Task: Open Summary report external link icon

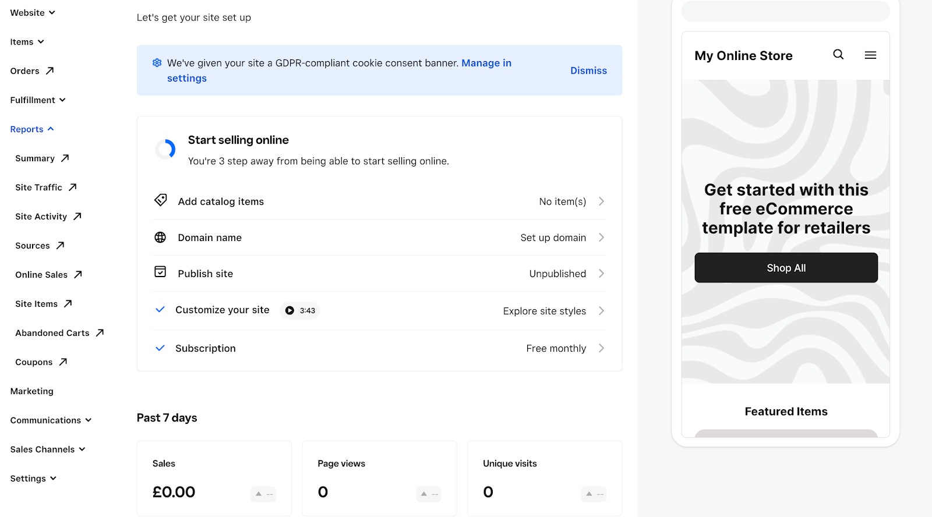Action: [65, 158]
